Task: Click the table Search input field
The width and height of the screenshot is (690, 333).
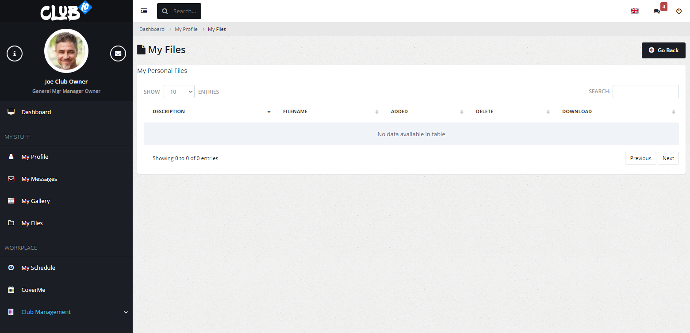Action: pos(645,92)
